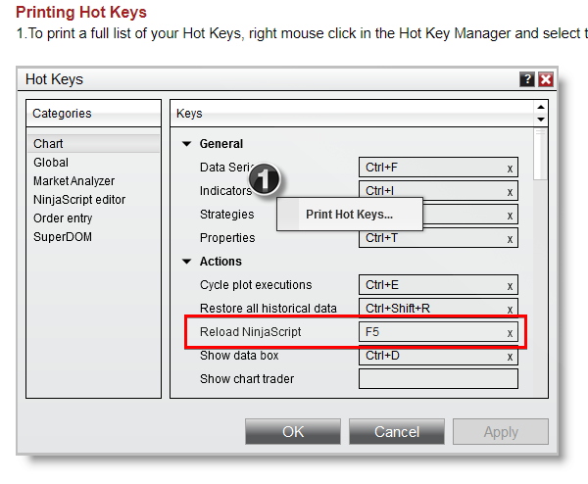The width and height of the screenshot is (588, 484).
Task: Click the help question mark icon
Action: tap(528, 79)
